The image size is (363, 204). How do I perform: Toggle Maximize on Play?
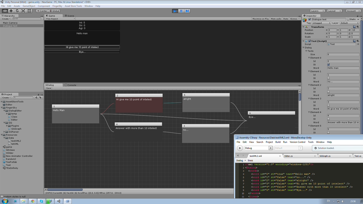pos(261,19)
